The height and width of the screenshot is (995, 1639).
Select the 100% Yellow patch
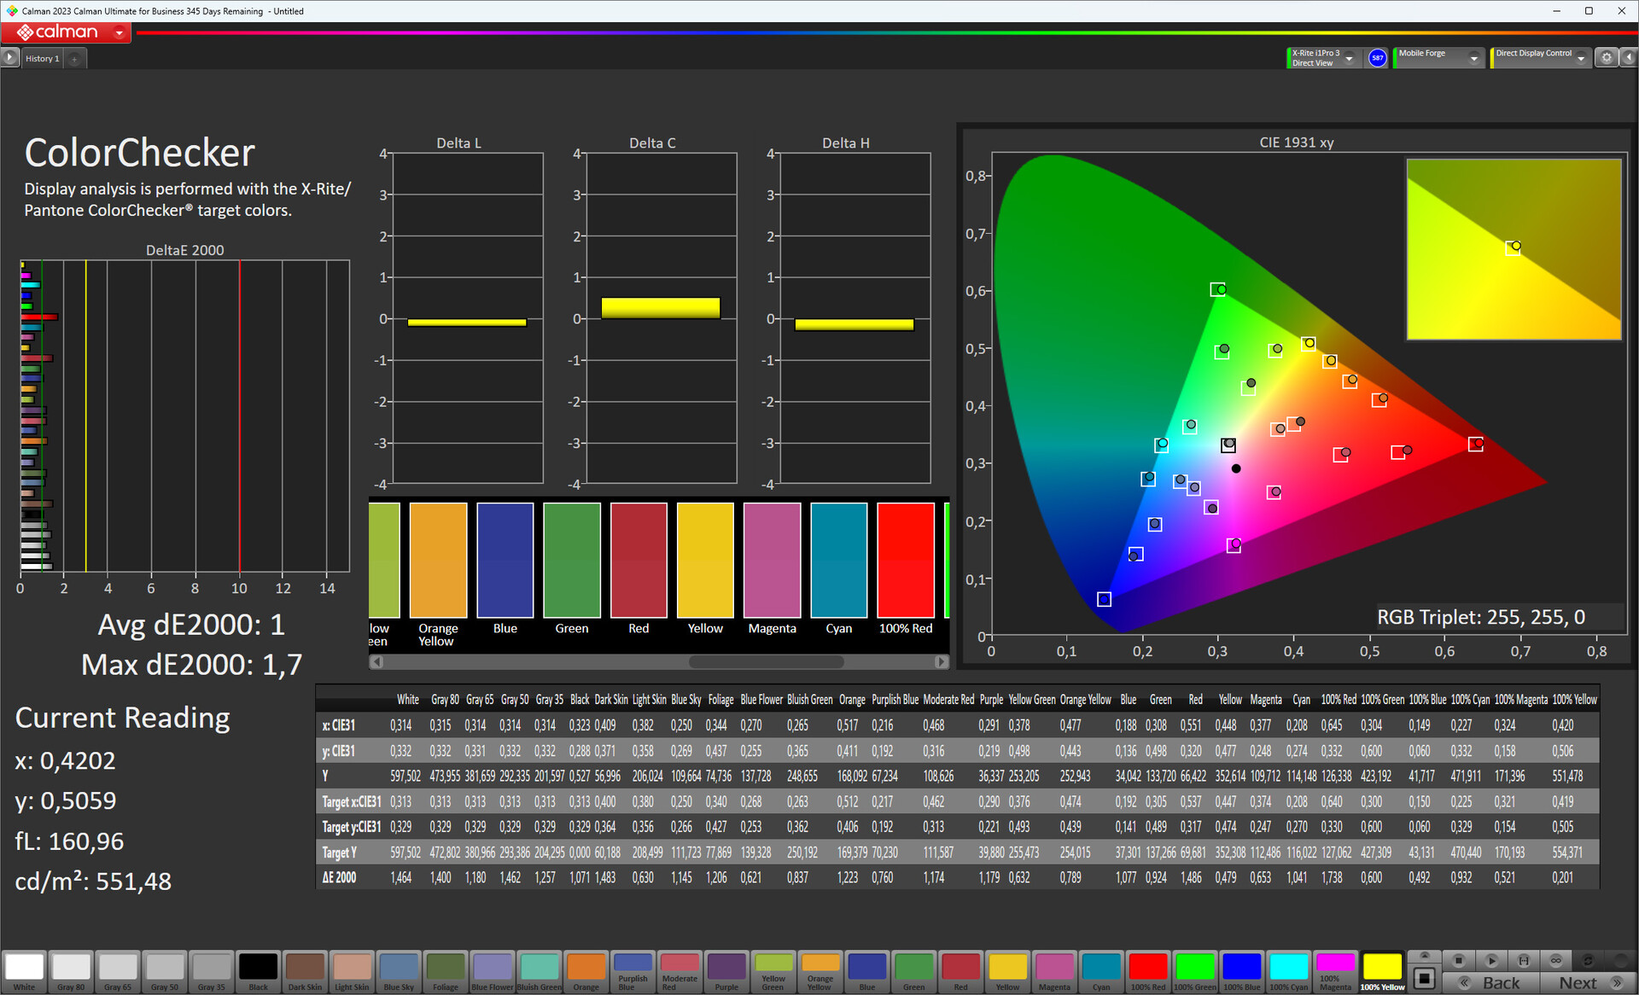tap(1382, 972)
